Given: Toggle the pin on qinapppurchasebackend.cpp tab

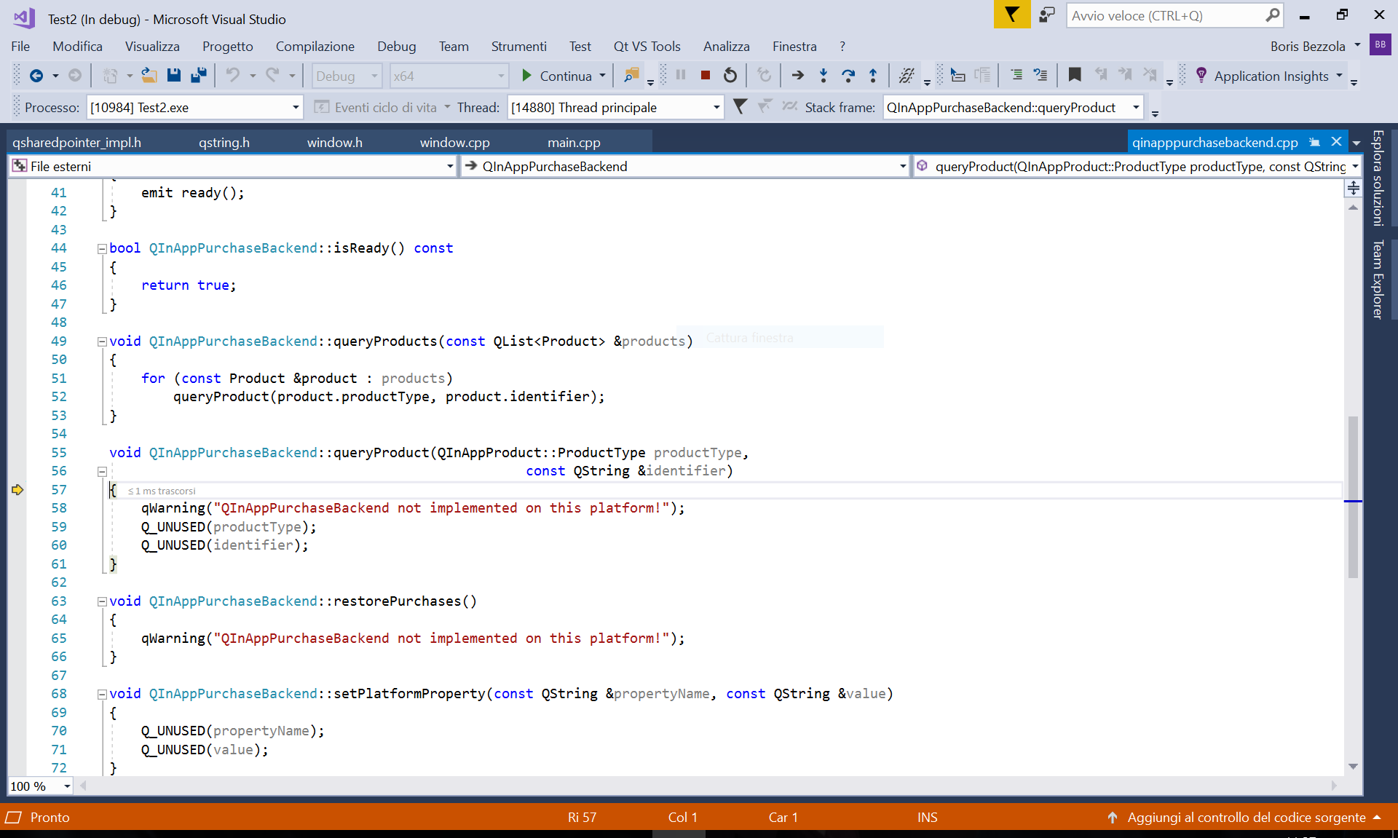Looking at the screenshot, I should click(x=1314, y=142).
